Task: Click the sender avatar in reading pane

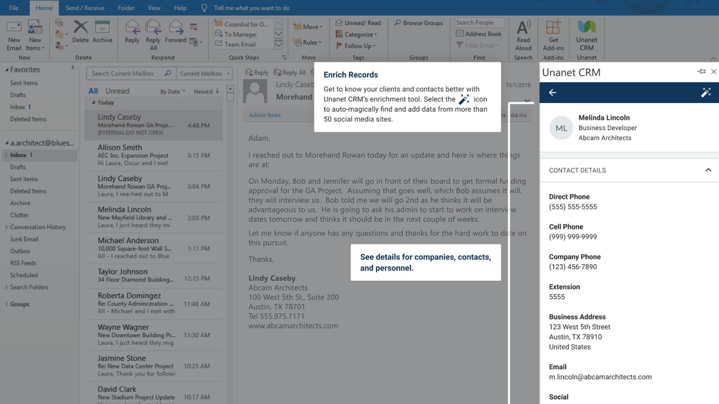Action: [255, 92]
